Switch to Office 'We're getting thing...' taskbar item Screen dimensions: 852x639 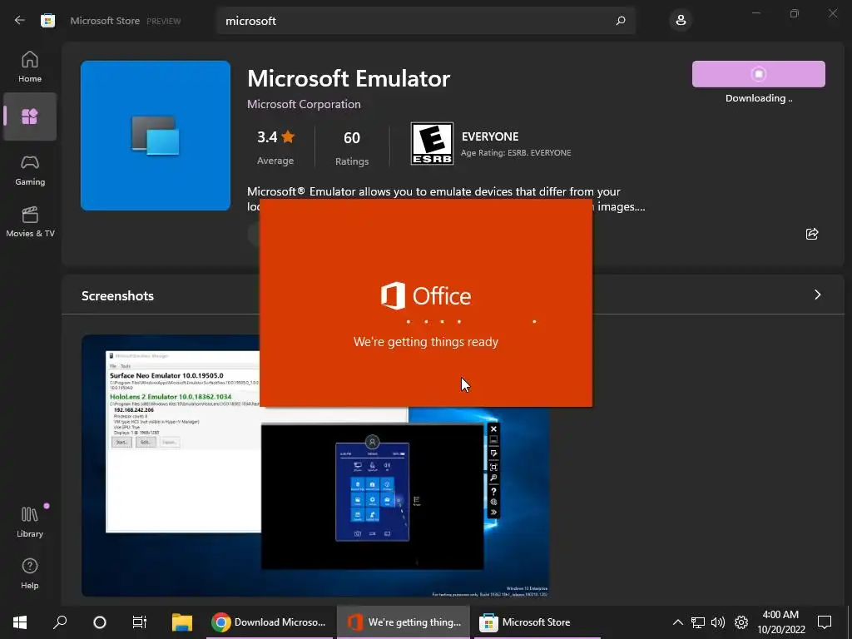point(404,622)
